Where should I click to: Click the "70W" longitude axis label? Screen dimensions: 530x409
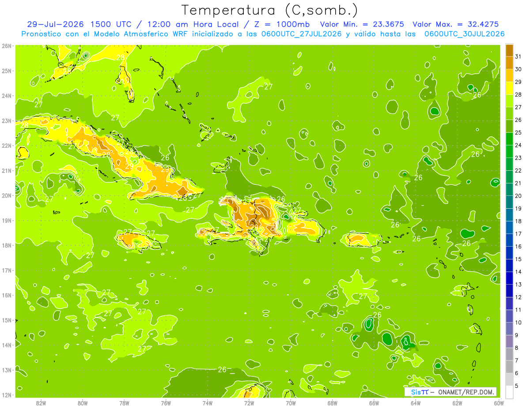291,403
